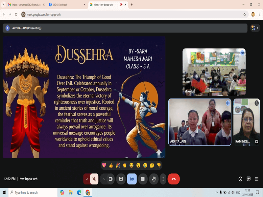Expand audio settings arrow beside microphone
The width and height of the screenshot is (263, 197).
tap(87, 179)
